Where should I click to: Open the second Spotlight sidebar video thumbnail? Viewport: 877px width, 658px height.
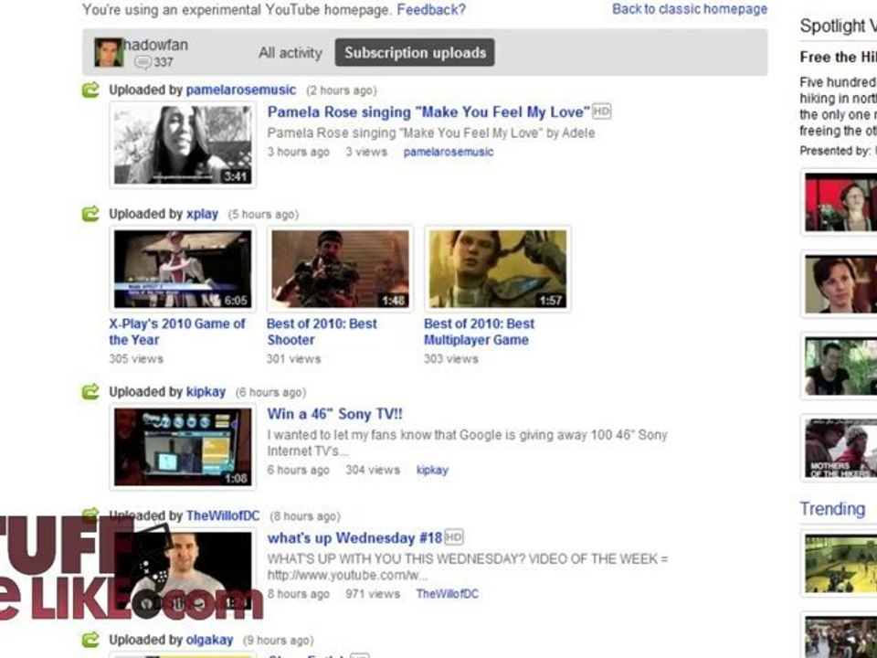tap(840, 284)
